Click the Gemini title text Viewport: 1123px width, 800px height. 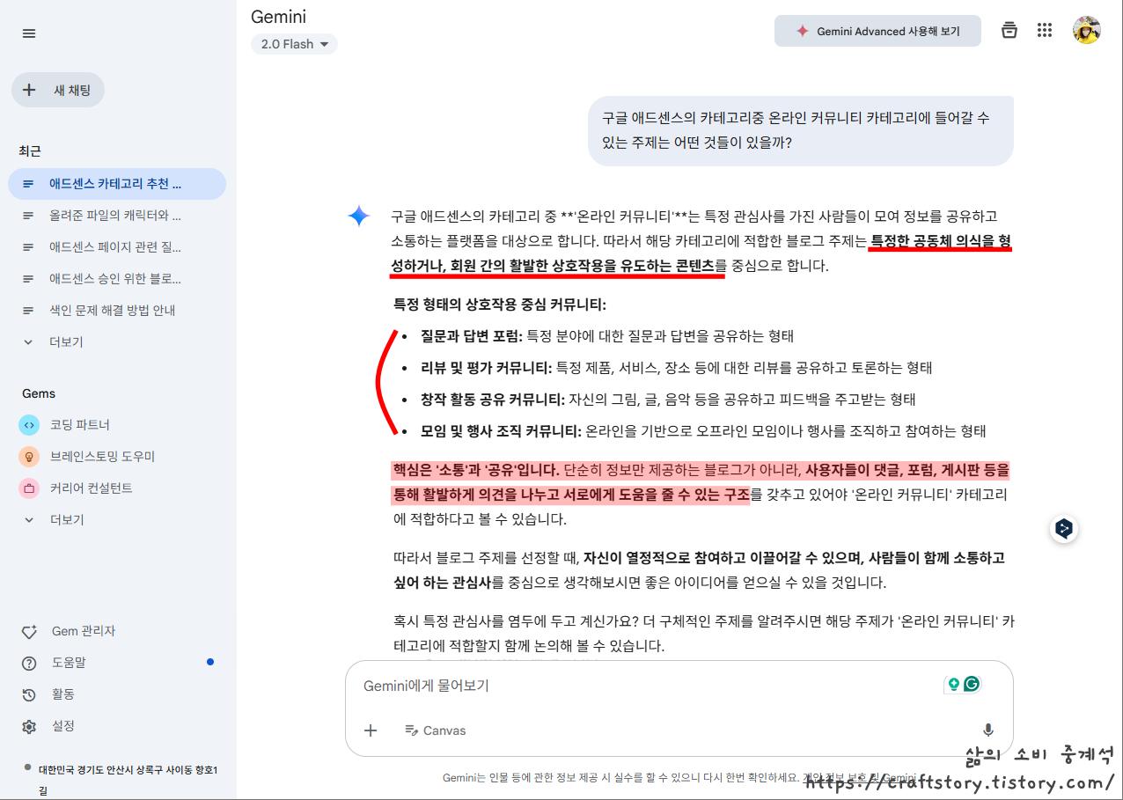click(278, 17)
